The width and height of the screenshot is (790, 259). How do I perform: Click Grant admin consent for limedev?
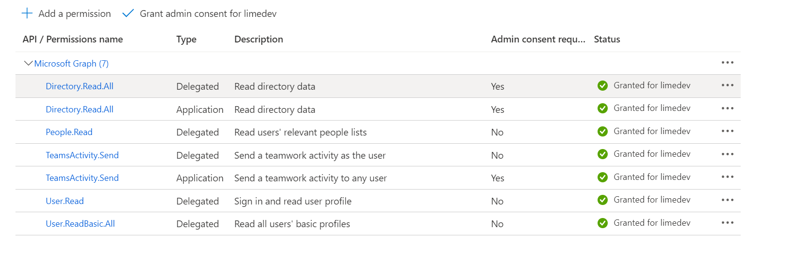click(208, 14)
